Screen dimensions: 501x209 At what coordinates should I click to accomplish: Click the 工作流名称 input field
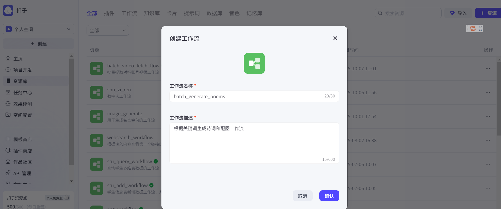(x=254, y=96)
